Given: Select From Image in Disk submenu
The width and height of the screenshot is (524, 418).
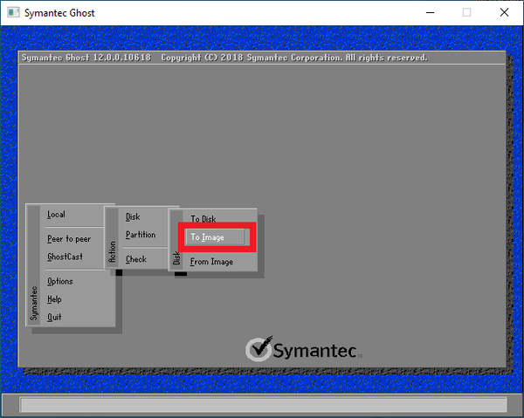Looking at the screenshot, I should pyautogui.click(x=211, y=262).
